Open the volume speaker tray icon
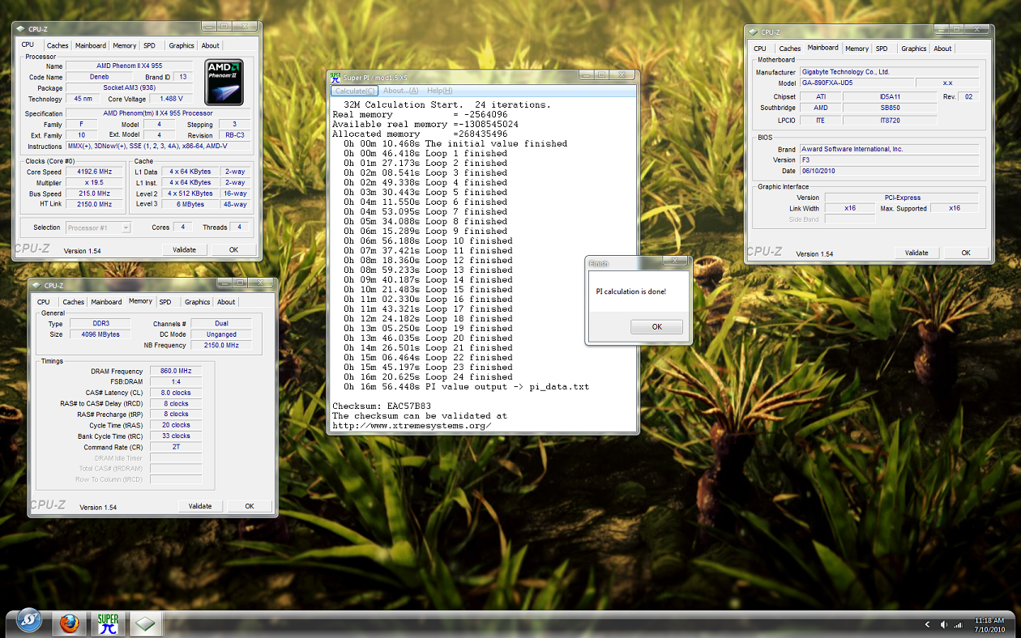The height and width of the screenshot is (638, 1021). point(944,624)
